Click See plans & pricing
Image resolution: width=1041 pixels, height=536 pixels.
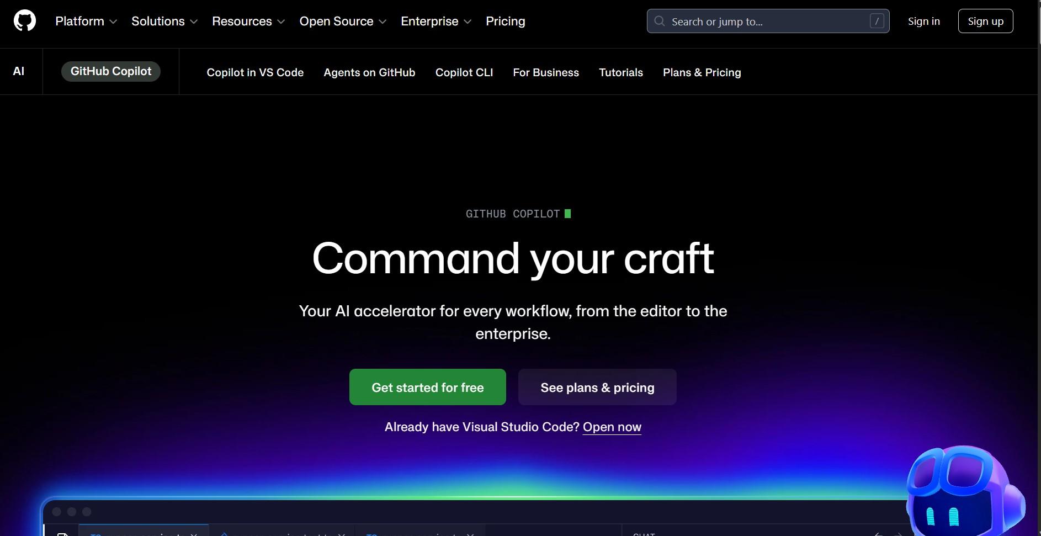(597, 387)
